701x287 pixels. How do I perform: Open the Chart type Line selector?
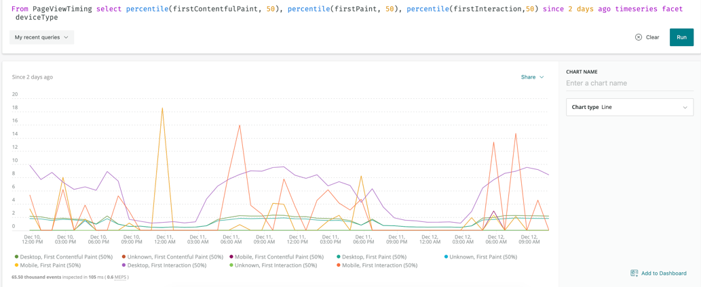(630, 108)
